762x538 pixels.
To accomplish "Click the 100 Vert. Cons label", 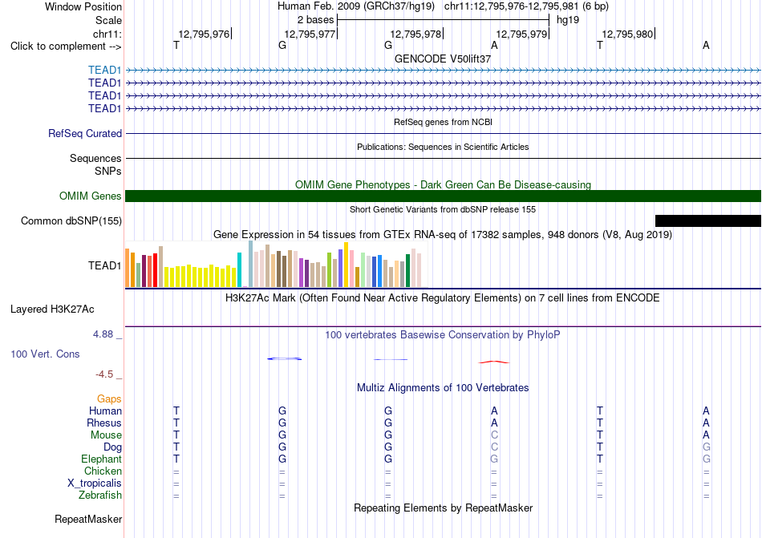I will click(45, 354).
